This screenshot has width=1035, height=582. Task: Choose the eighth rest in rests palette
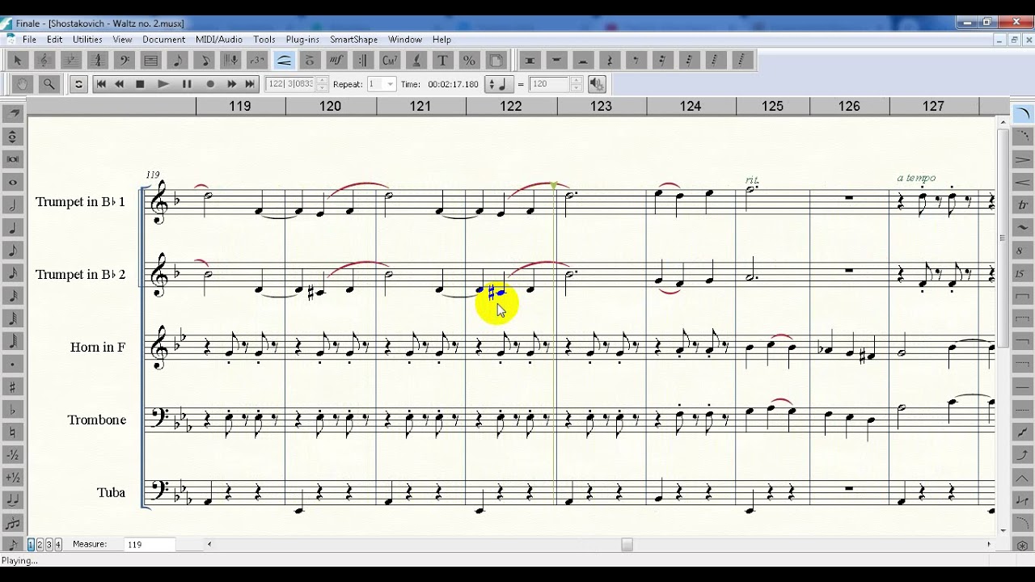(636, 60)
